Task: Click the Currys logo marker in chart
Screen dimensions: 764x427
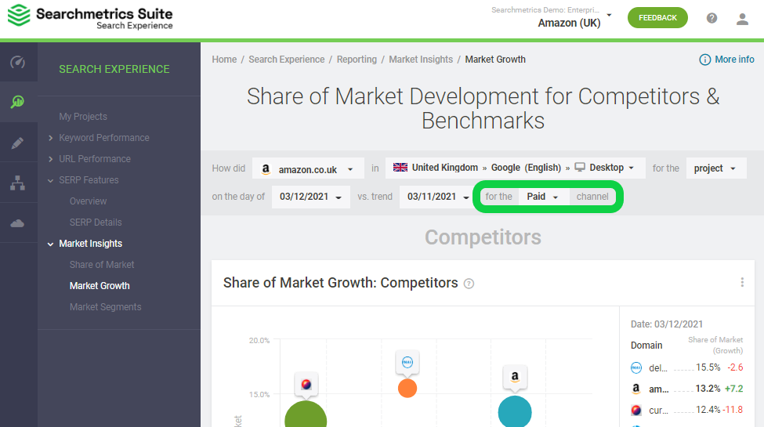Action: click(306, 384)
